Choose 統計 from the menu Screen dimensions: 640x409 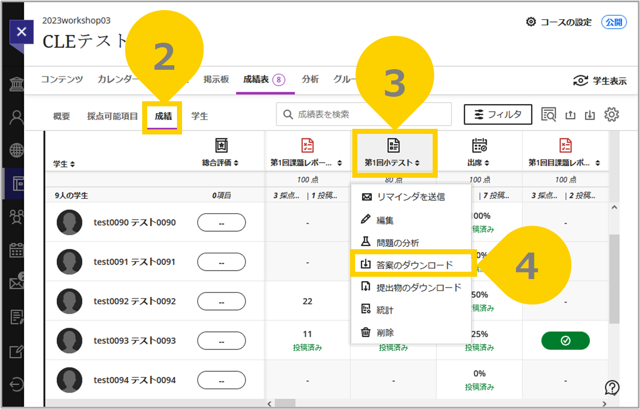tap(410, 310)
